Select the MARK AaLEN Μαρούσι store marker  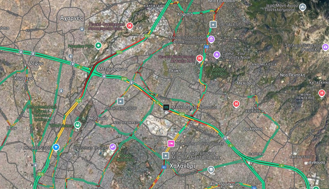[x=166, y=107]
